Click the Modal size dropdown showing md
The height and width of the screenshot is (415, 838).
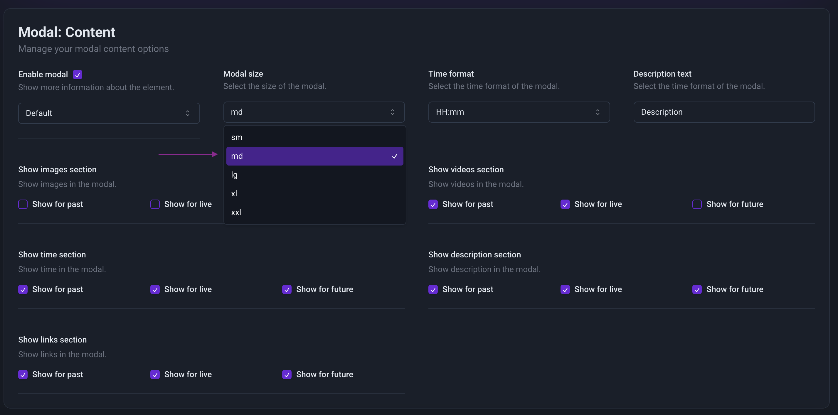314,112
